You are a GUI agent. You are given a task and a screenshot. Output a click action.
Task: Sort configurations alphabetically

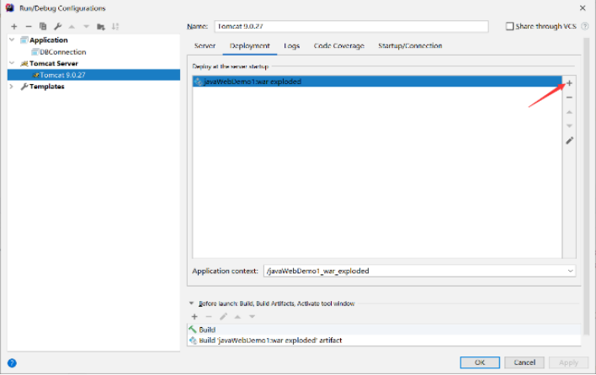point(115,27)
